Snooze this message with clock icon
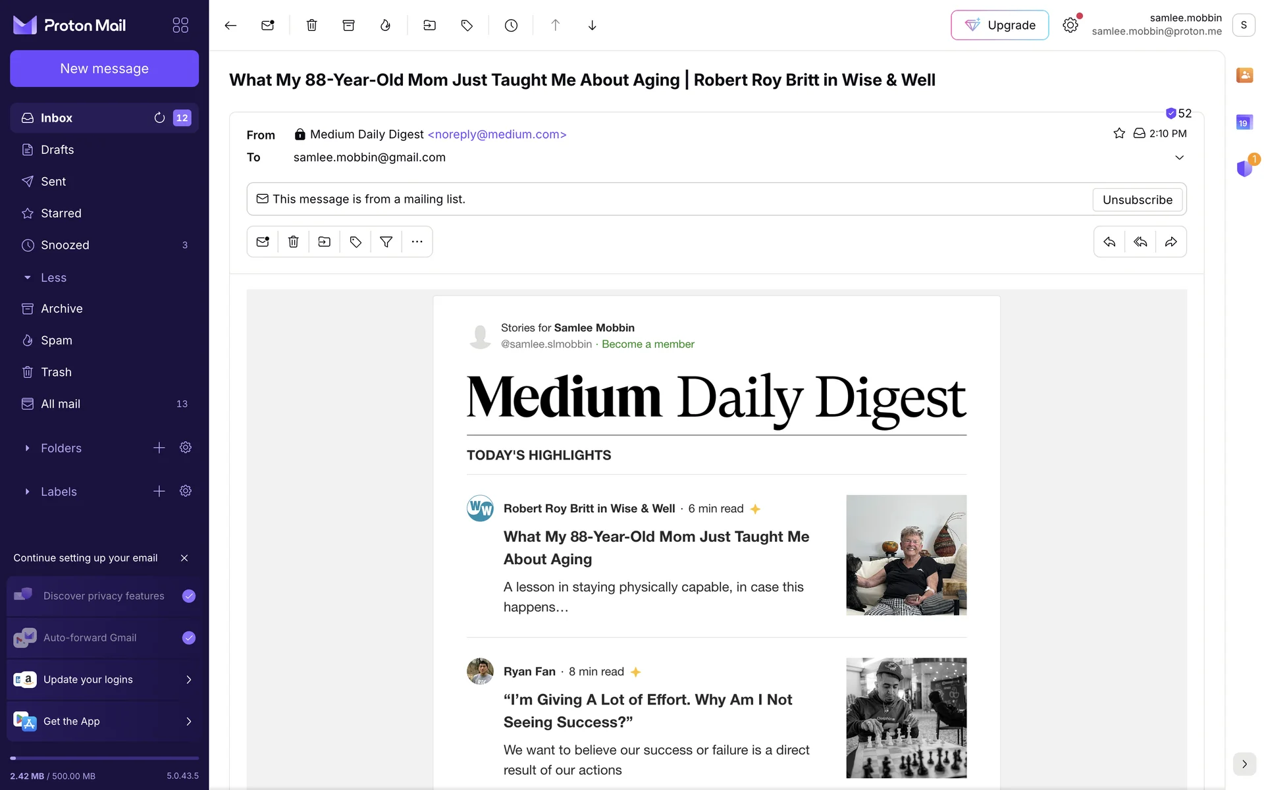 (x=511, y=25)
